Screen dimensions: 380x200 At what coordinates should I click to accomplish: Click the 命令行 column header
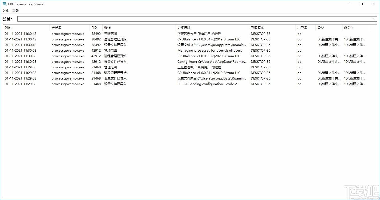[356, 28]
